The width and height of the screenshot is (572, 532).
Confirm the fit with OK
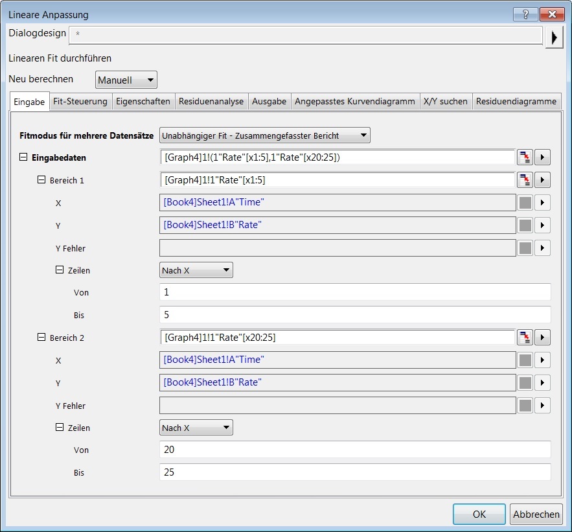point(479,514)
